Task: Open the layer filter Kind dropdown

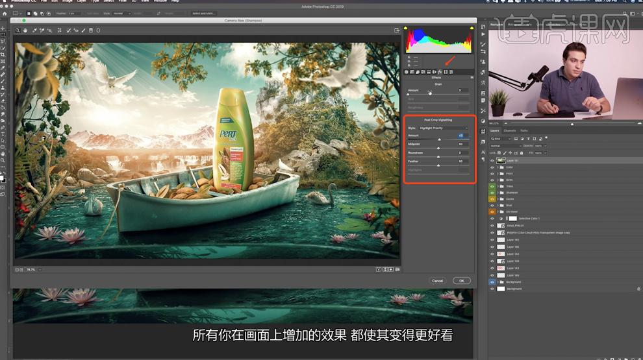Action: point(501,139)
